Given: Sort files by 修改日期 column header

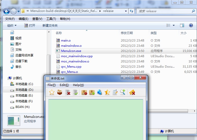Looking at the screenshot, I should click(x=127, y=33).
